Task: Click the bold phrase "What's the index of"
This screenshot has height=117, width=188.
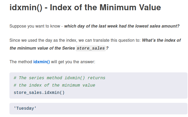Action: pos(161,40)
